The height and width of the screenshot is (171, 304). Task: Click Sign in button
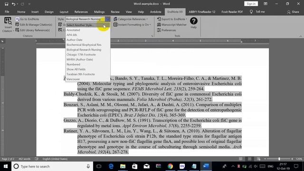click(251, 4)
